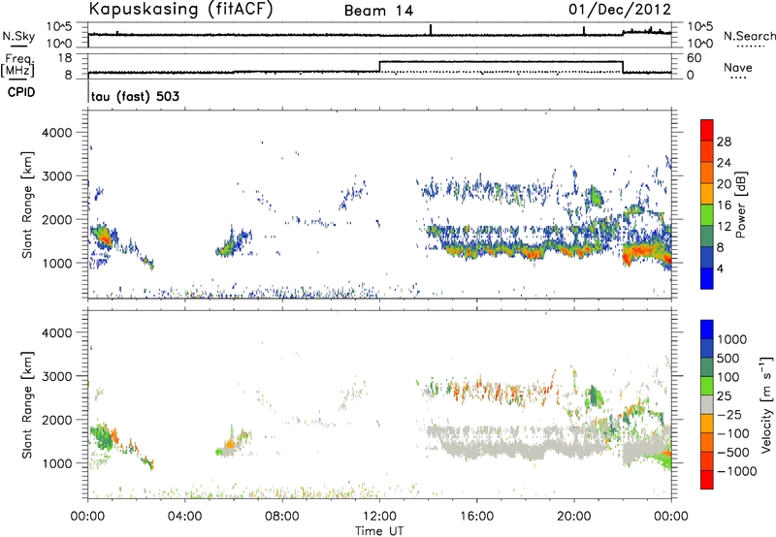
Task: Click the Nave legend label
Action: click(x=738, y=68)
